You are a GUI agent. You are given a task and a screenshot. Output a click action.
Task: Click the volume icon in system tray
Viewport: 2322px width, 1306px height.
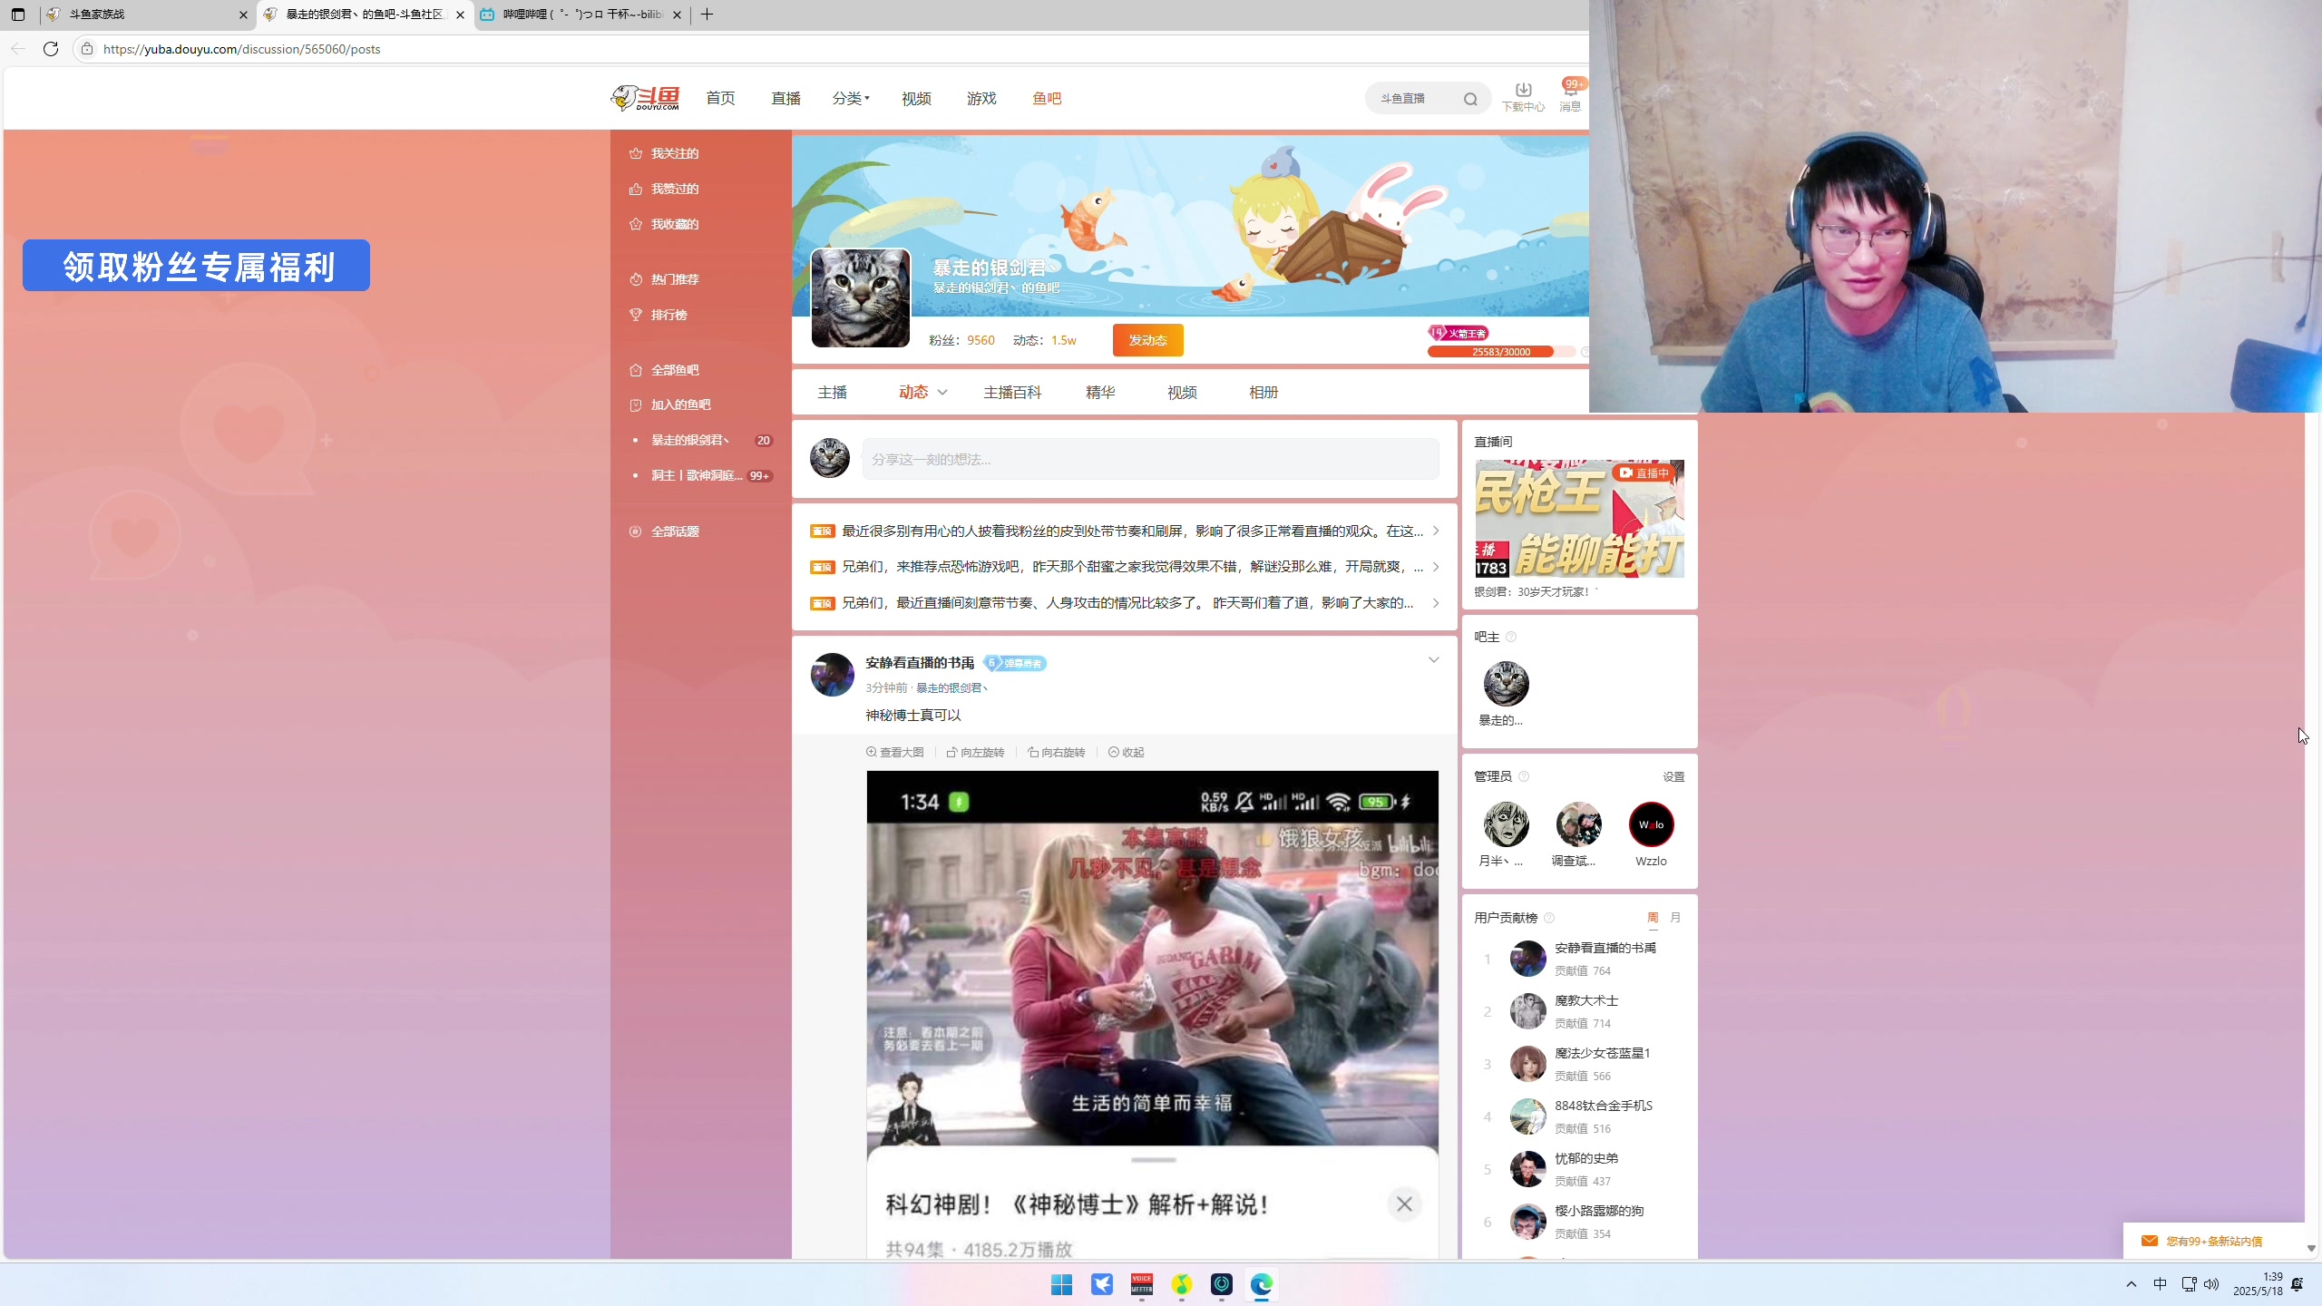pyautogui.click(x=2211, y=1284)
